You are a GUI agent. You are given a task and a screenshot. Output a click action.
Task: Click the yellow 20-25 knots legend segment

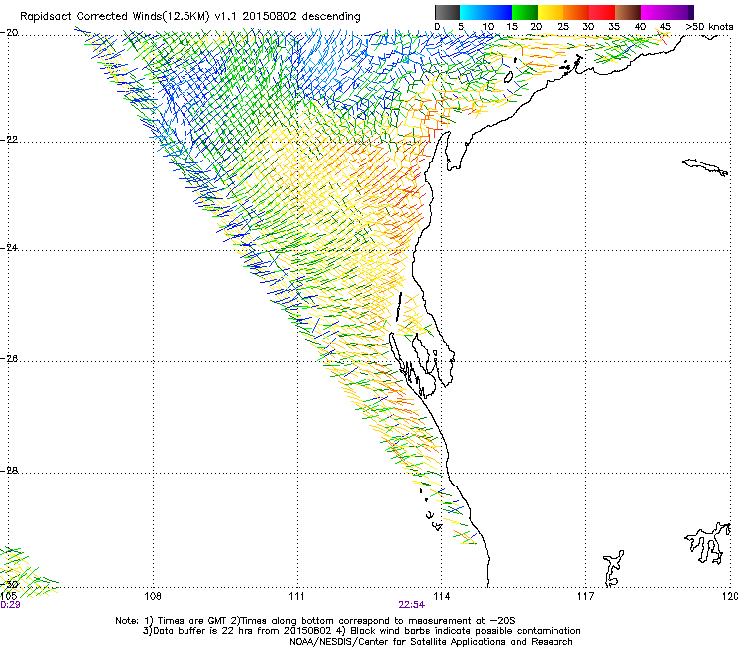(x=551, y=12)
